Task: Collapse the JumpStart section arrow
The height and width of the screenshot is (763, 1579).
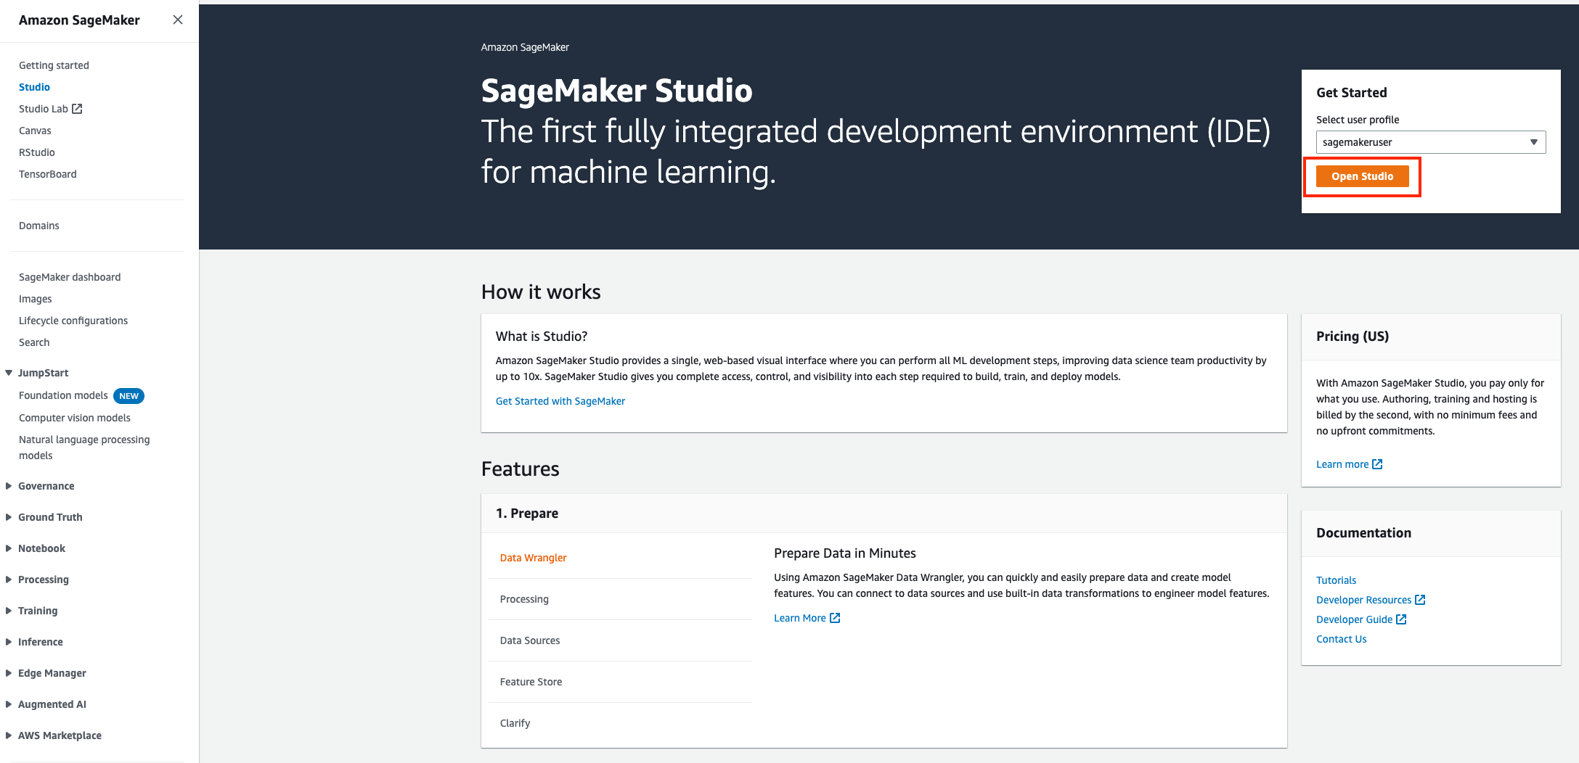Action: tap(9, 373)
